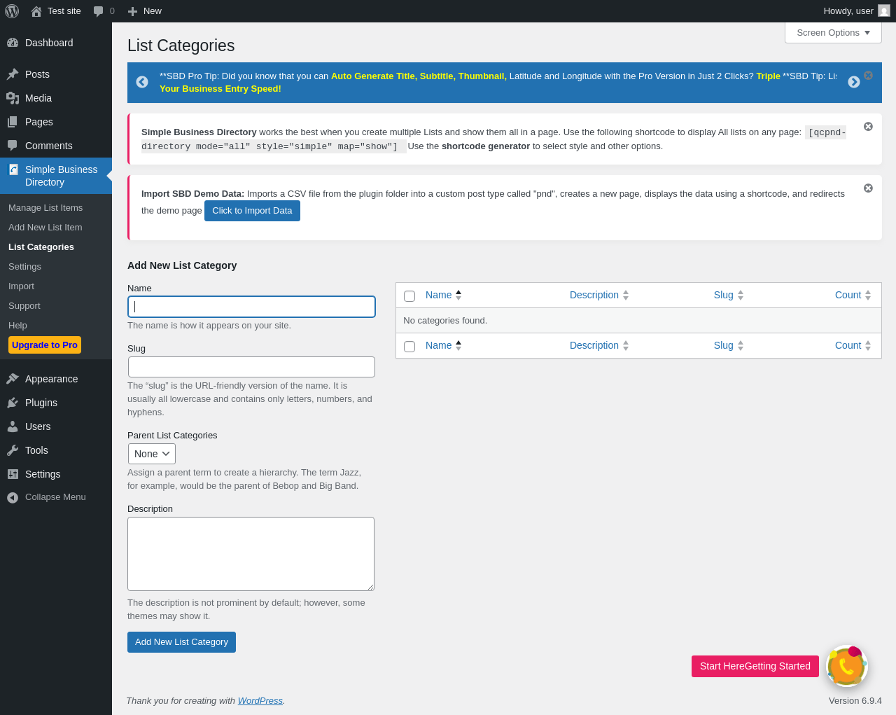Click the Comments sidebar icon
This screenshot has height=715, width=896.
point(13,146)
